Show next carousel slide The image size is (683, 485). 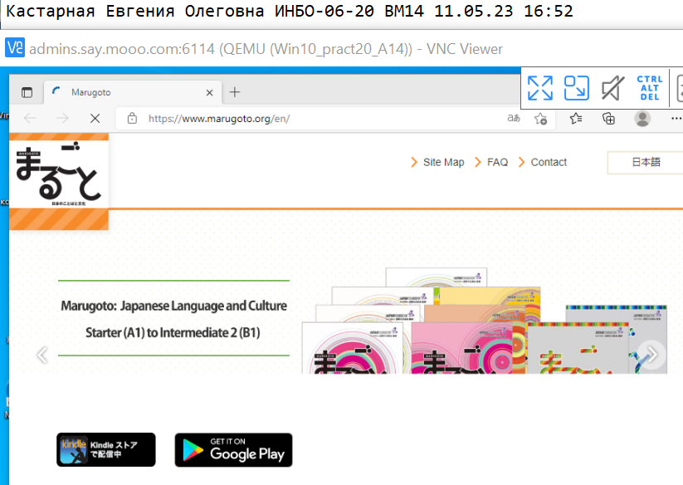tap(651, 355)
